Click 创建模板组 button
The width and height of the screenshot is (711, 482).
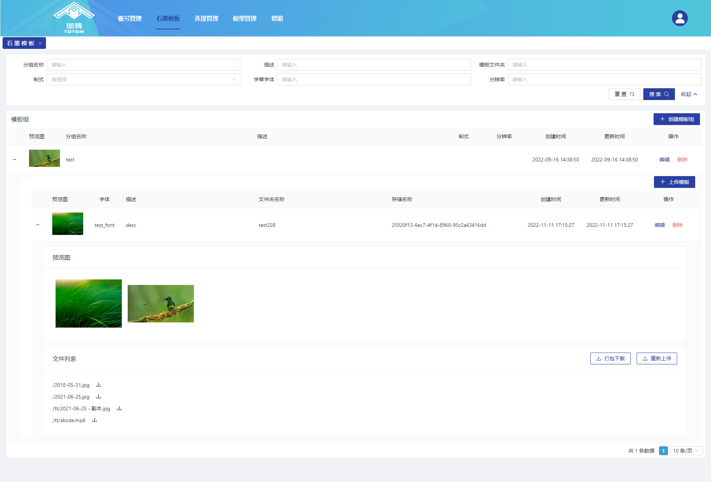pos(676,119)
